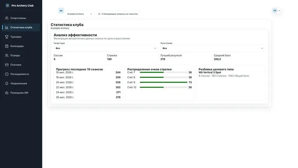Click the session row 20 июл. 2026 г.
This screenshot has height=168, width=298.
point(88,82)
